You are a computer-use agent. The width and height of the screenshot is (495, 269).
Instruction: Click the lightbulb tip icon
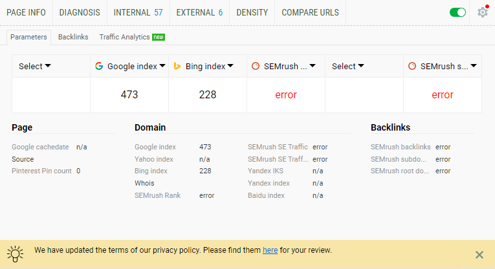click(x=15, y=254)
